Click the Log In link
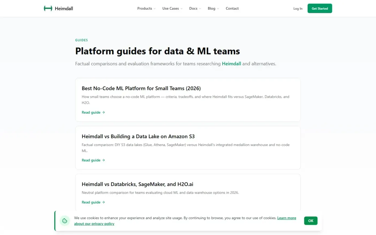The height and width of the screenshot is (235, 376). 298,9
